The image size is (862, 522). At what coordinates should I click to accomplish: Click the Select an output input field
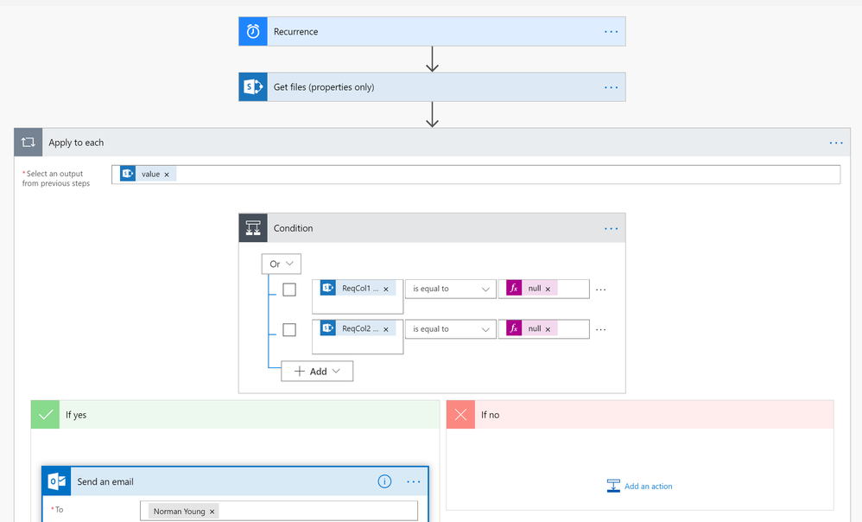tap(501, 175)
